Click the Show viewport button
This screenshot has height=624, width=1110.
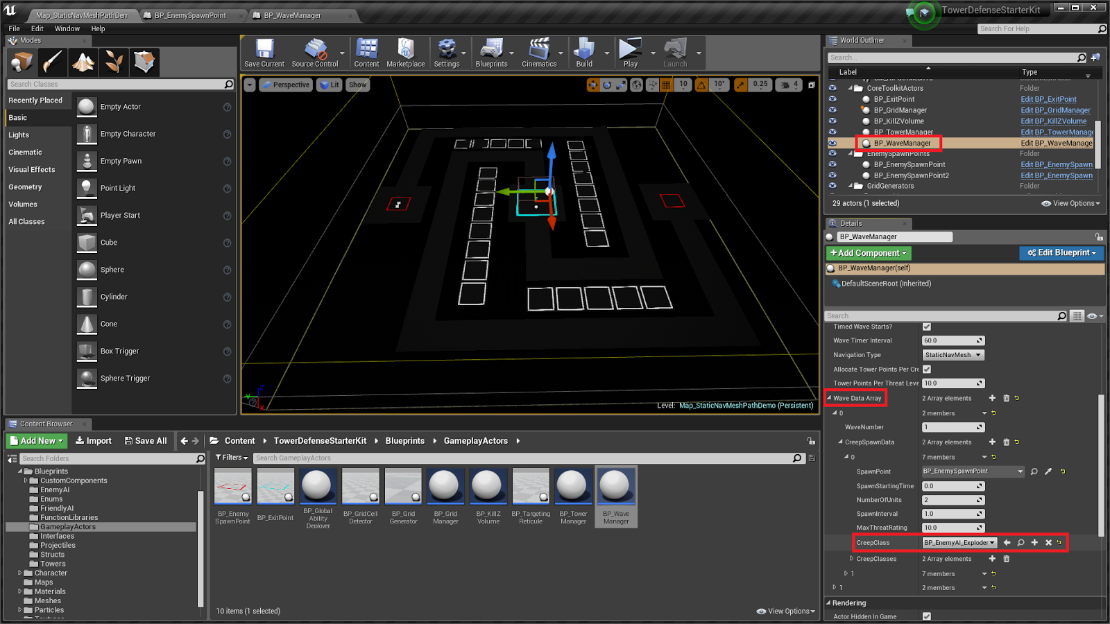point(357,85)
